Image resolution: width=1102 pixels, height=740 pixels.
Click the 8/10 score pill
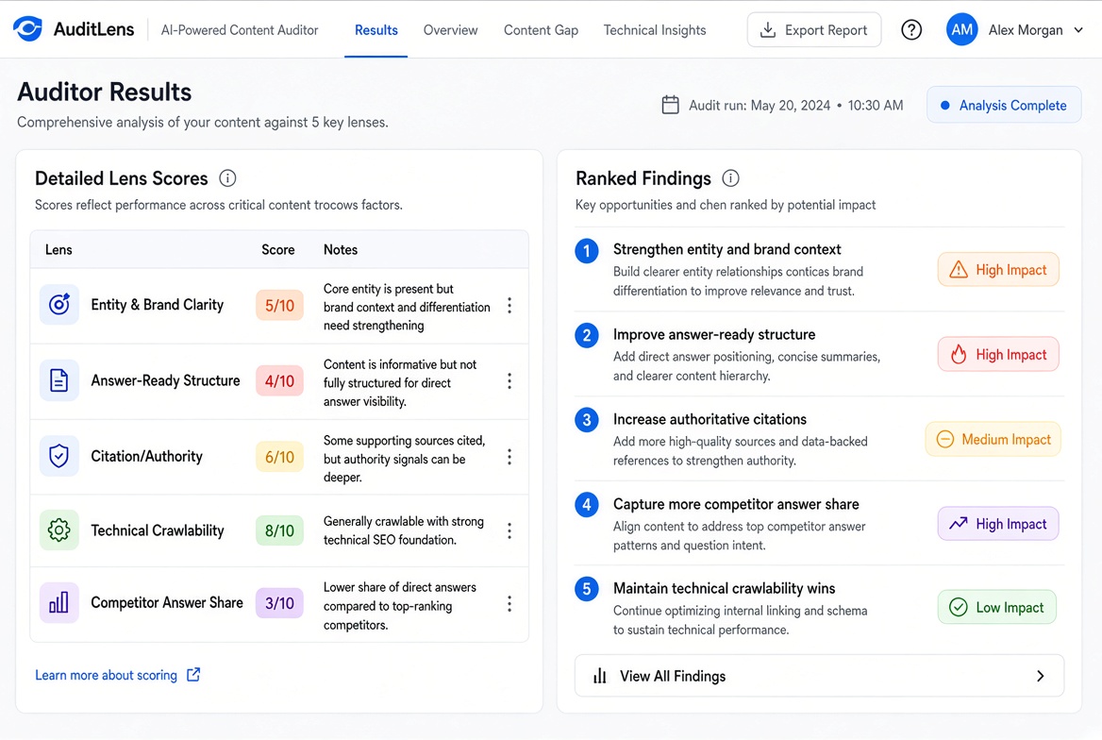[279, 531]
